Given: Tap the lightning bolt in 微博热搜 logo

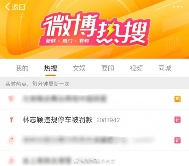Looking at the screenshot, I should tap(110, 29).
